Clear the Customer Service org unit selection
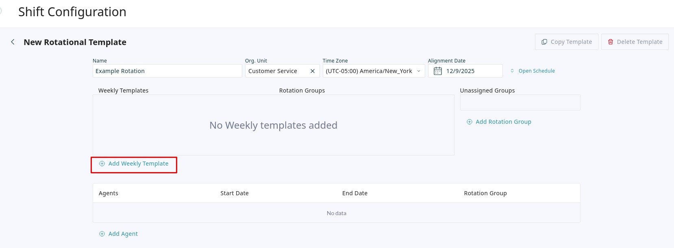 (x=313, y=71)
